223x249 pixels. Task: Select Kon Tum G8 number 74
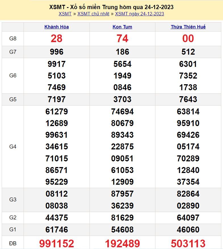(122, 39)
